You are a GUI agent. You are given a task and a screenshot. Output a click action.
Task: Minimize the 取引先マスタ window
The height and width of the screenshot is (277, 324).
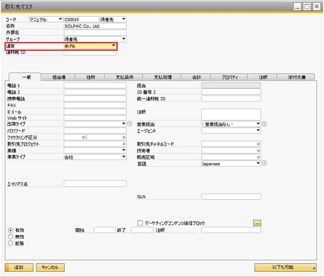pos(298,6)
